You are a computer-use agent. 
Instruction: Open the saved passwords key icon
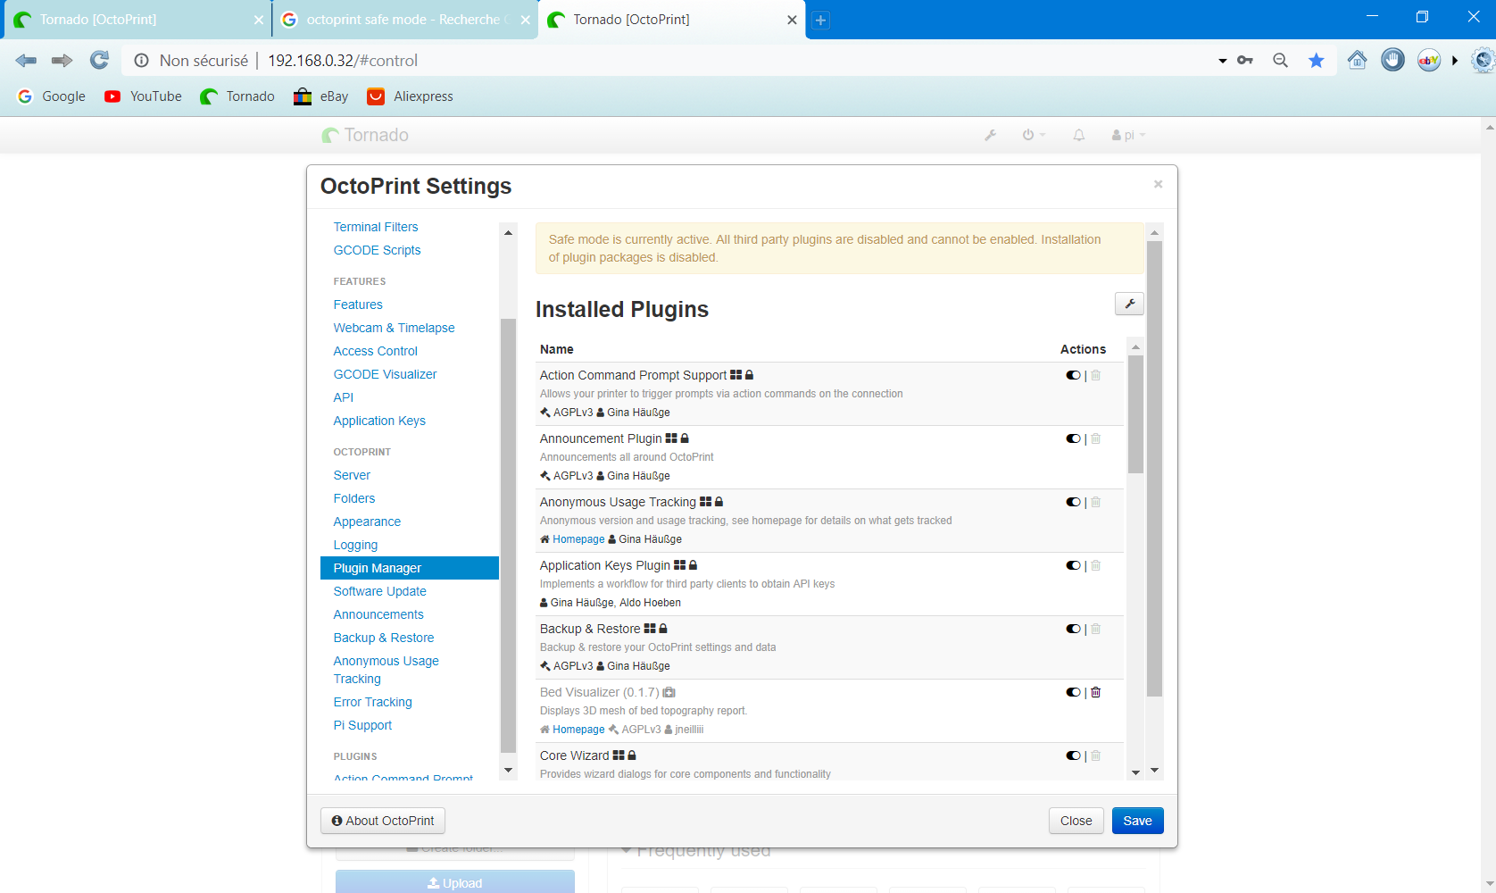(1245, 60)
